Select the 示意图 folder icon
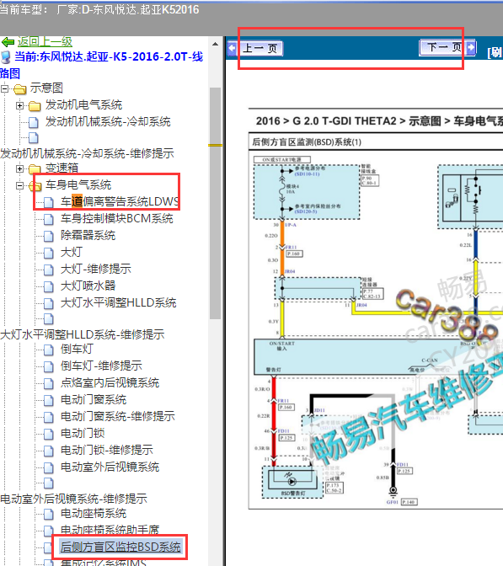 pos(20,88)
